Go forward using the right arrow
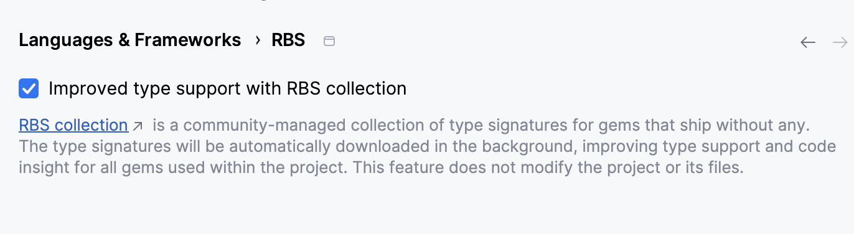The width and height of the screenshot is (854, 234). click(840, 42)
